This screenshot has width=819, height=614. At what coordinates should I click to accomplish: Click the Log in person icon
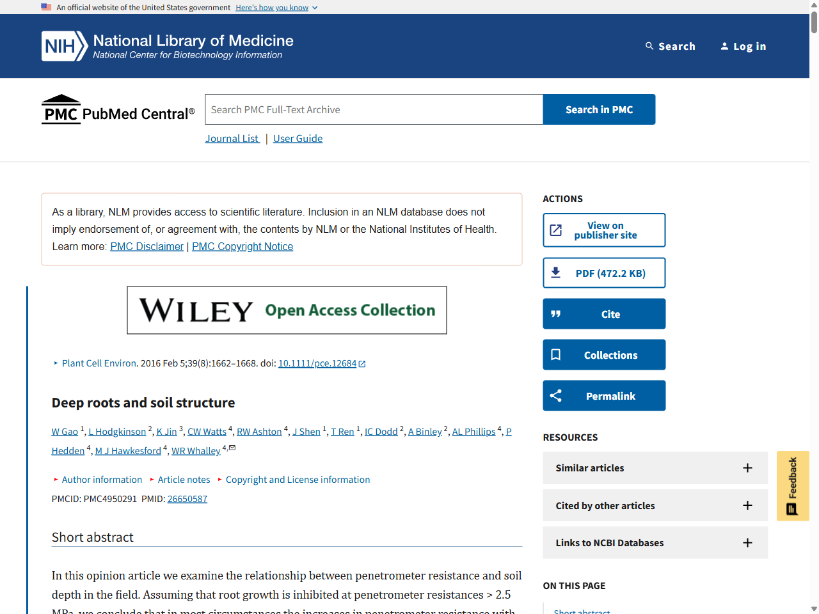pos(724,46)
